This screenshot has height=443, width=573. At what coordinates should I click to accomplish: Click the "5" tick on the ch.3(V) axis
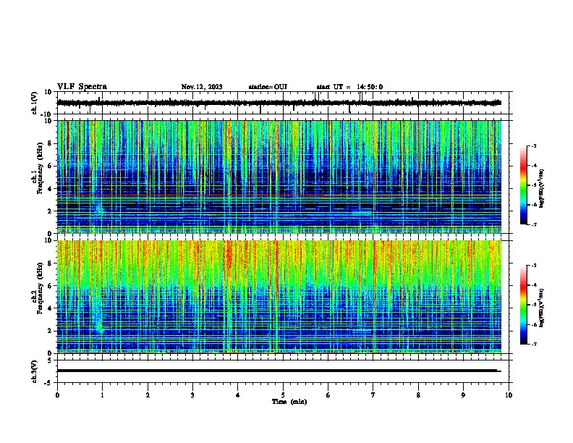click(x=51, y=360)
